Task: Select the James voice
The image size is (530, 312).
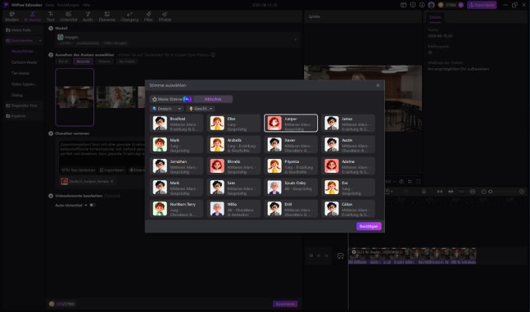Action: (x=348, y=123)
